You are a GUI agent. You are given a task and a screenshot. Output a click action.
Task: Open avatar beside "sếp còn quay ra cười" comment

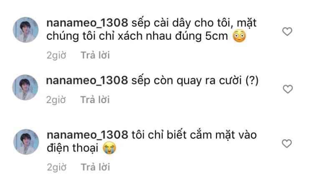(x=25, y=87)
